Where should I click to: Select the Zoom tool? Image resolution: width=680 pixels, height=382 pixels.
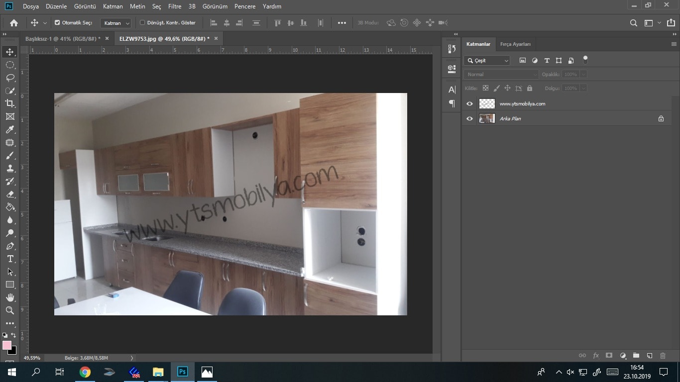(x=10, y=310)
